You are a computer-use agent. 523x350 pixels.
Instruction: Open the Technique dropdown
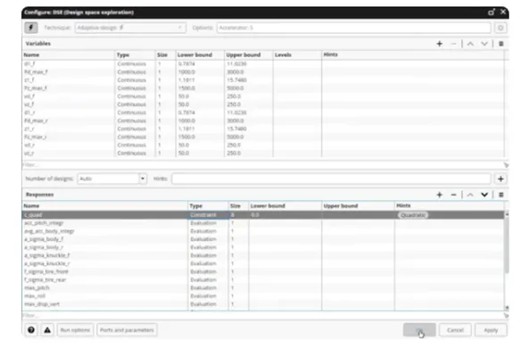click(130, 28)
